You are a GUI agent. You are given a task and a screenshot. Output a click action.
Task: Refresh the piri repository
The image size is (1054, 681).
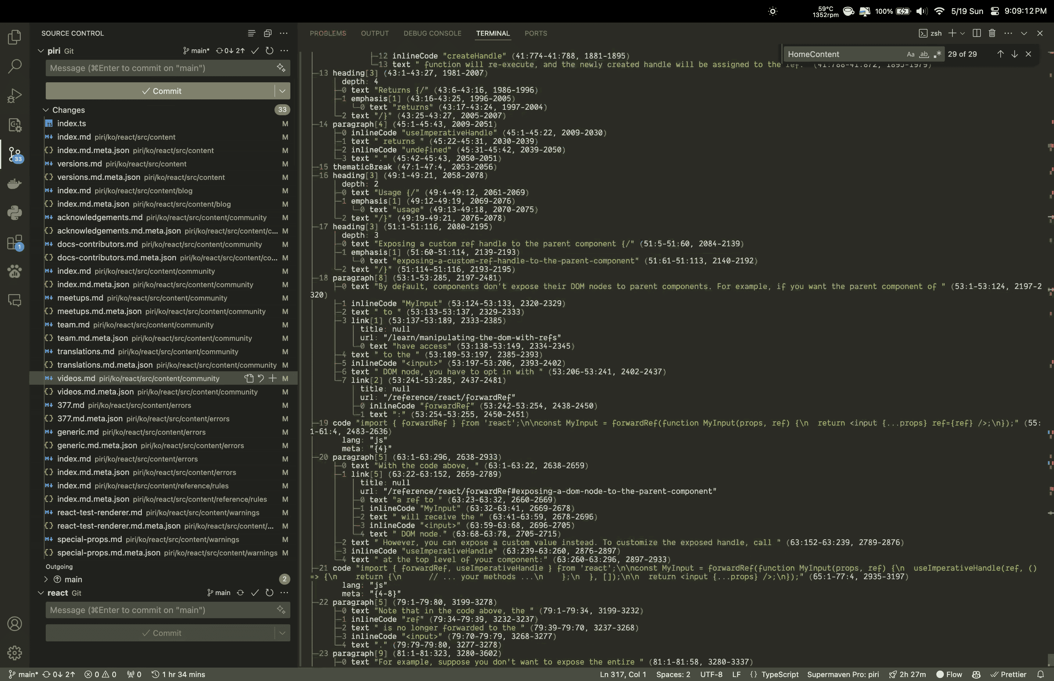(269, 51)
